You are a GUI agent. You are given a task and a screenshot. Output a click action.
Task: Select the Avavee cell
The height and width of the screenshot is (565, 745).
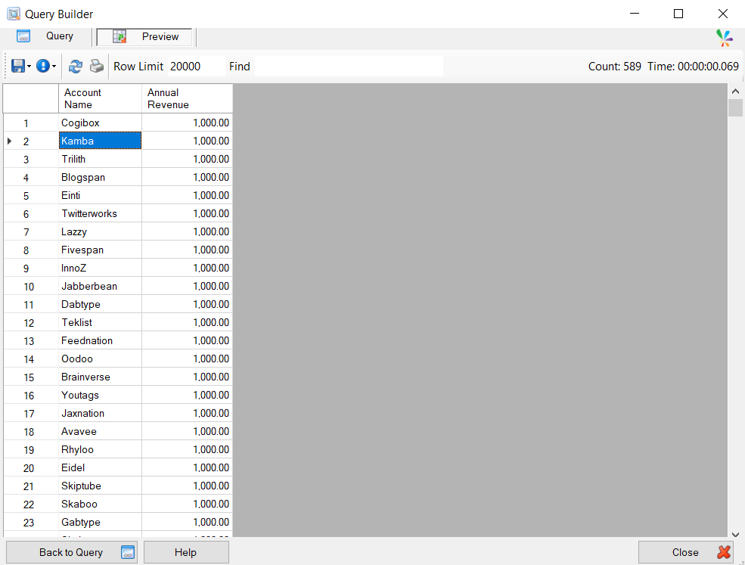101,431
